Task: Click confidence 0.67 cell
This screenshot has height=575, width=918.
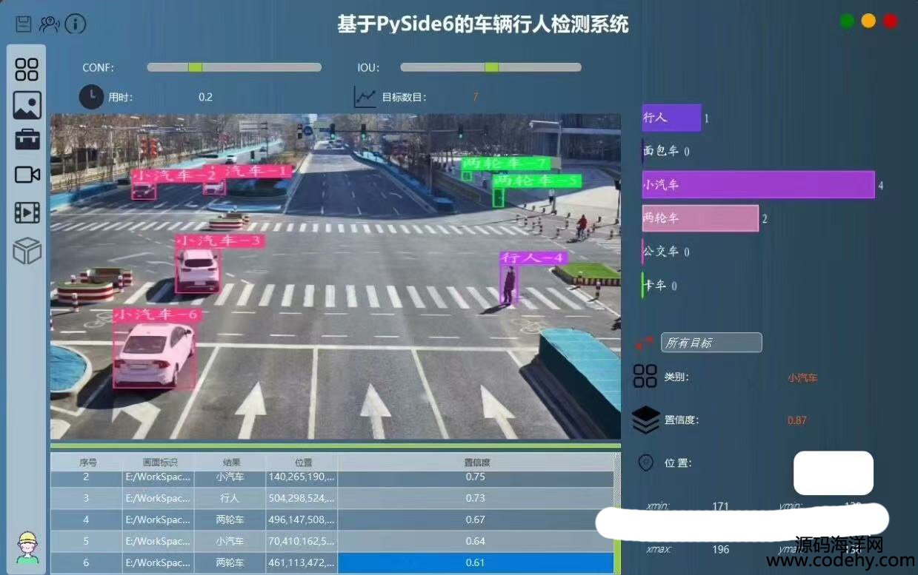Action: tap(476, 520)
